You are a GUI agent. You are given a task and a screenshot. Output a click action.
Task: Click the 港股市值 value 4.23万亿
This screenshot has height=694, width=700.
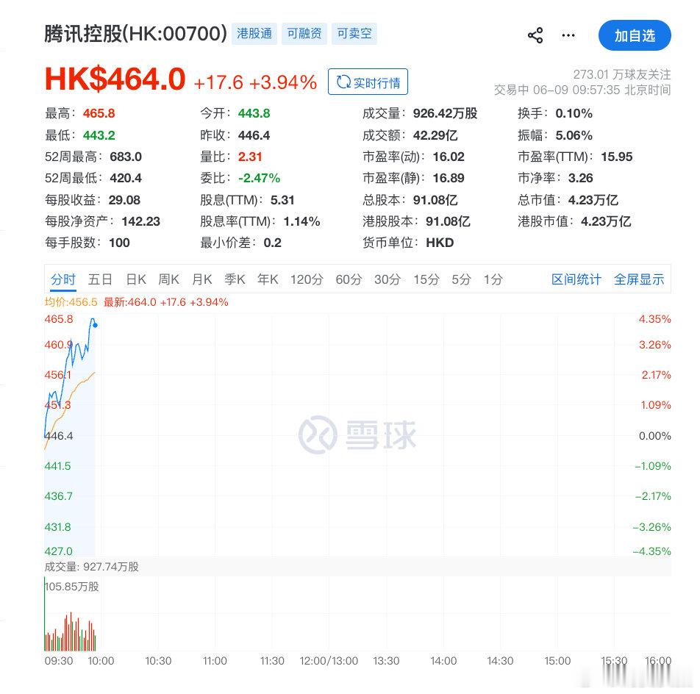click(606, 221)
